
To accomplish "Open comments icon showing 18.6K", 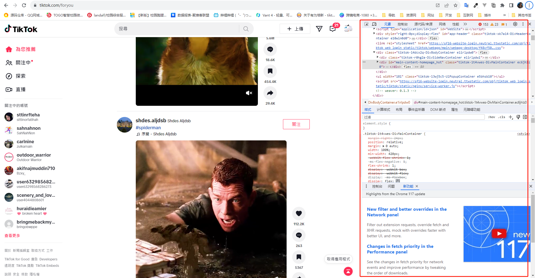I will 270,49.
